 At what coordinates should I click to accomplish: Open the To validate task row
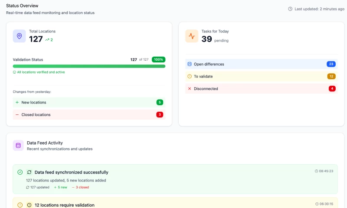click(x=262, y=76)
